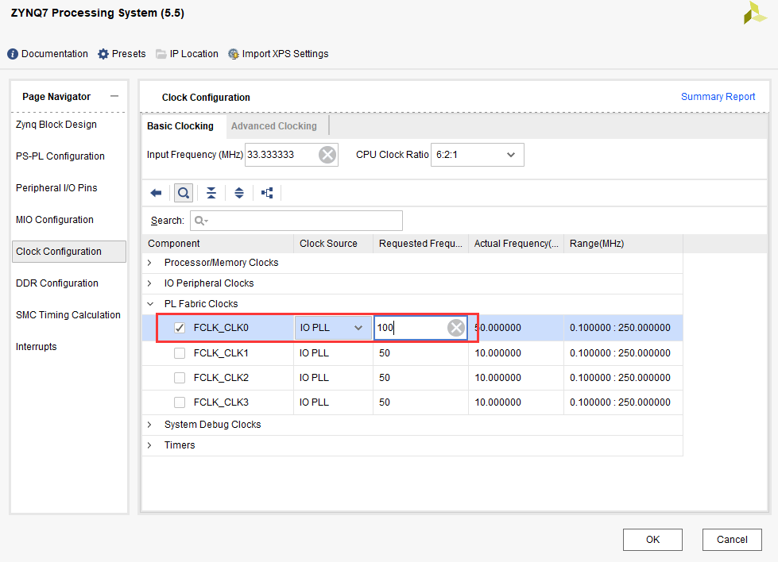This screenshot has width=778, height=562.
Task: Open the CPU Clock Ratio dropdown
Action: (478, 155)
